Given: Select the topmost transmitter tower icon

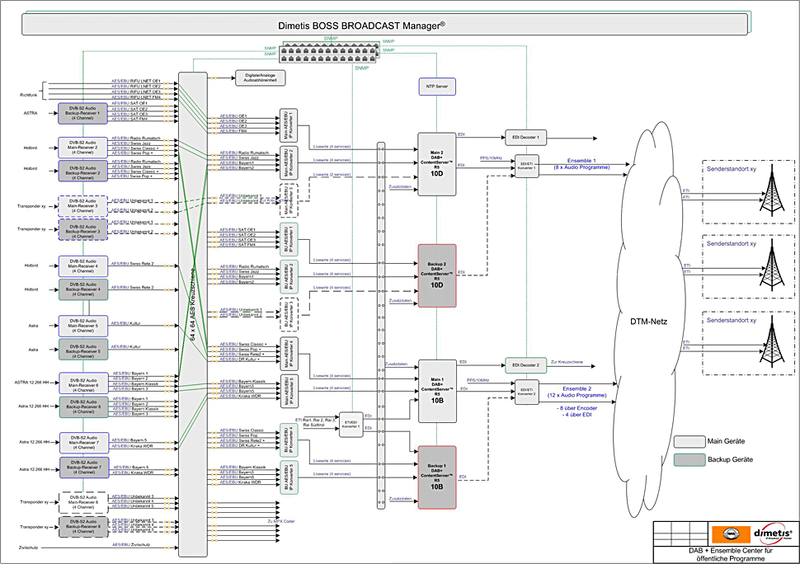Looking at the screenshot, I should pos(771,195).
